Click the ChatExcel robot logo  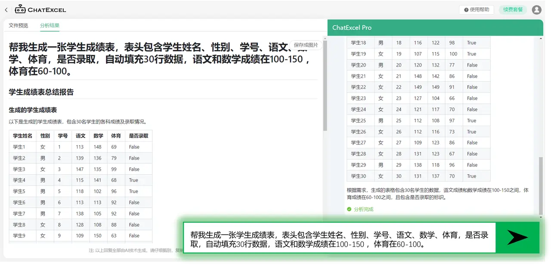tap(20, 9)
